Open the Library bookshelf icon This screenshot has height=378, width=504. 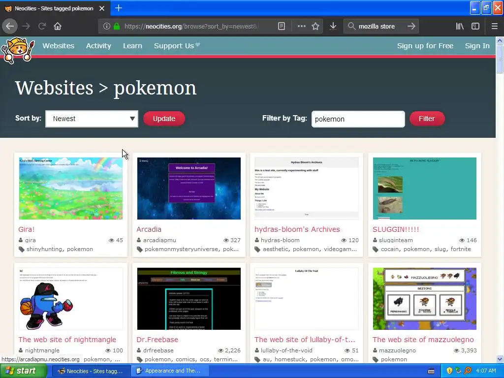point(460,26)
